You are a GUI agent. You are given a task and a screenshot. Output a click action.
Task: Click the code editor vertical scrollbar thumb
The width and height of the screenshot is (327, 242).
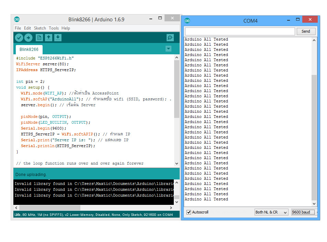(x=177, y=89)
